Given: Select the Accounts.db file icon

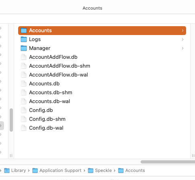Looking at the screenshot, I should tap(24, 84).
